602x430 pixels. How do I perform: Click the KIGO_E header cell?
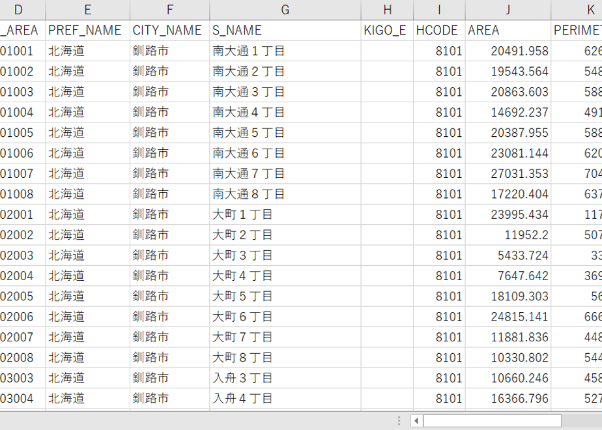[387, 31]
